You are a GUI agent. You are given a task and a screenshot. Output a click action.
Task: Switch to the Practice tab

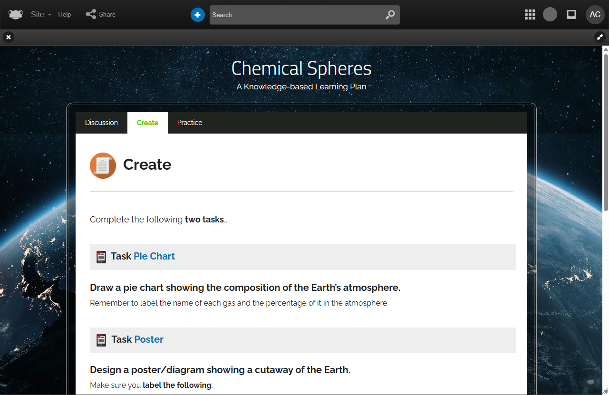pos(190,123)
